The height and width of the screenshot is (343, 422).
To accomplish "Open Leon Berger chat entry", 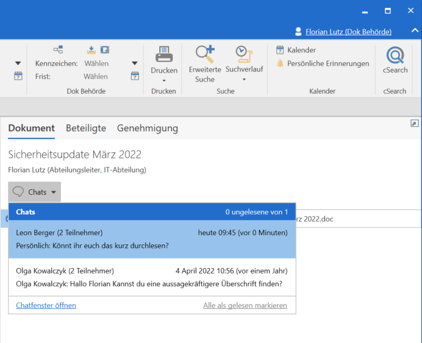I will point(152,239).
